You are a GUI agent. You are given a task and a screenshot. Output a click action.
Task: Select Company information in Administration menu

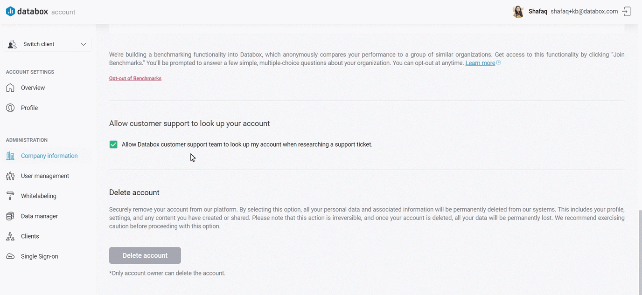click(x=49, y=155)
